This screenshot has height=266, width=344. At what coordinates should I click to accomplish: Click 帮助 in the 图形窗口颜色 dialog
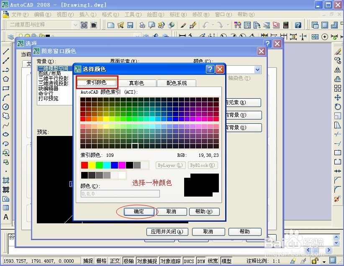pos(245,232)
